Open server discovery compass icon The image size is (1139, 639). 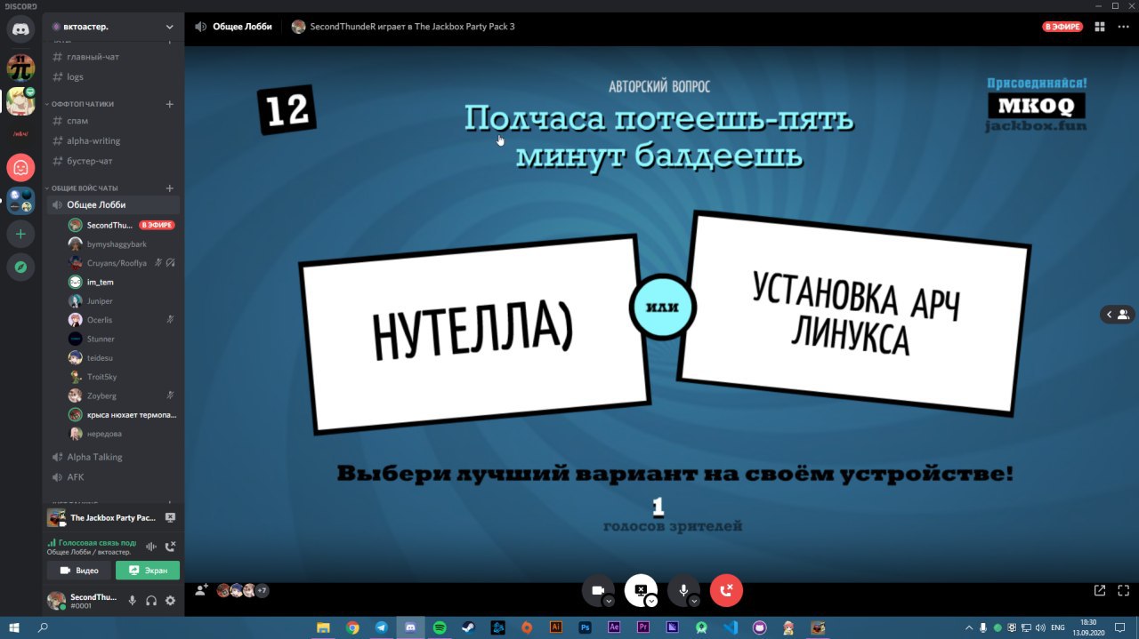pyautogui.click(x=20, y=267)
